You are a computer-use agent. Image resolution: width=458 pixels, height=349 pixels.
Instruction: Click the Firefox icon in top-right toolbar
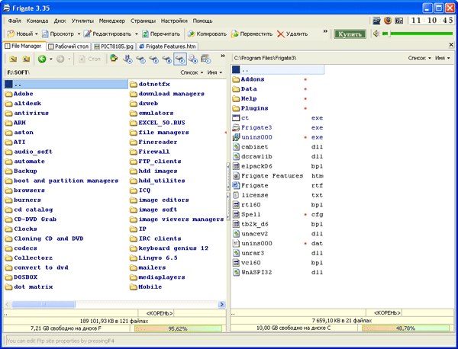click(388, 21)
